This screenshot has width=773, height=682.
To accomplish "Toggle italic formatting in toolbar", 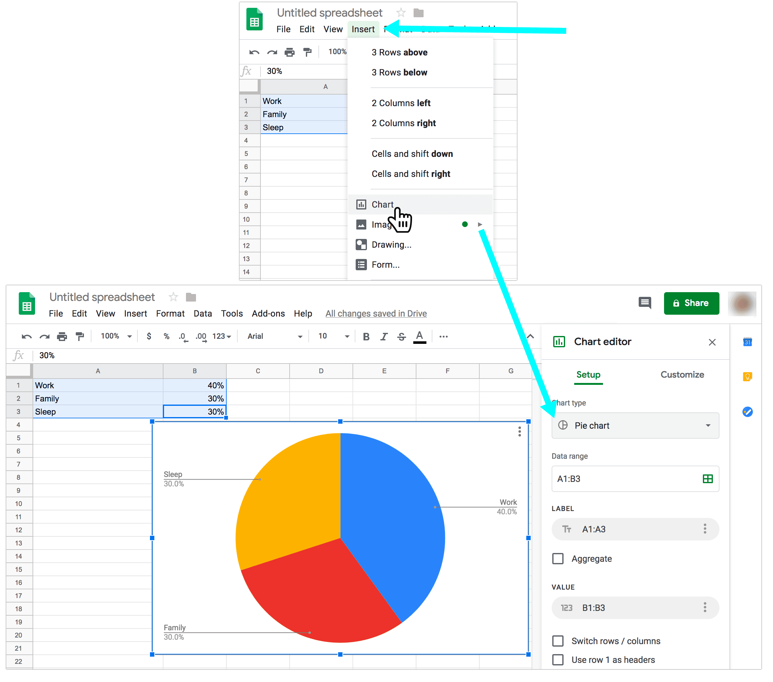I will [384, 336].
